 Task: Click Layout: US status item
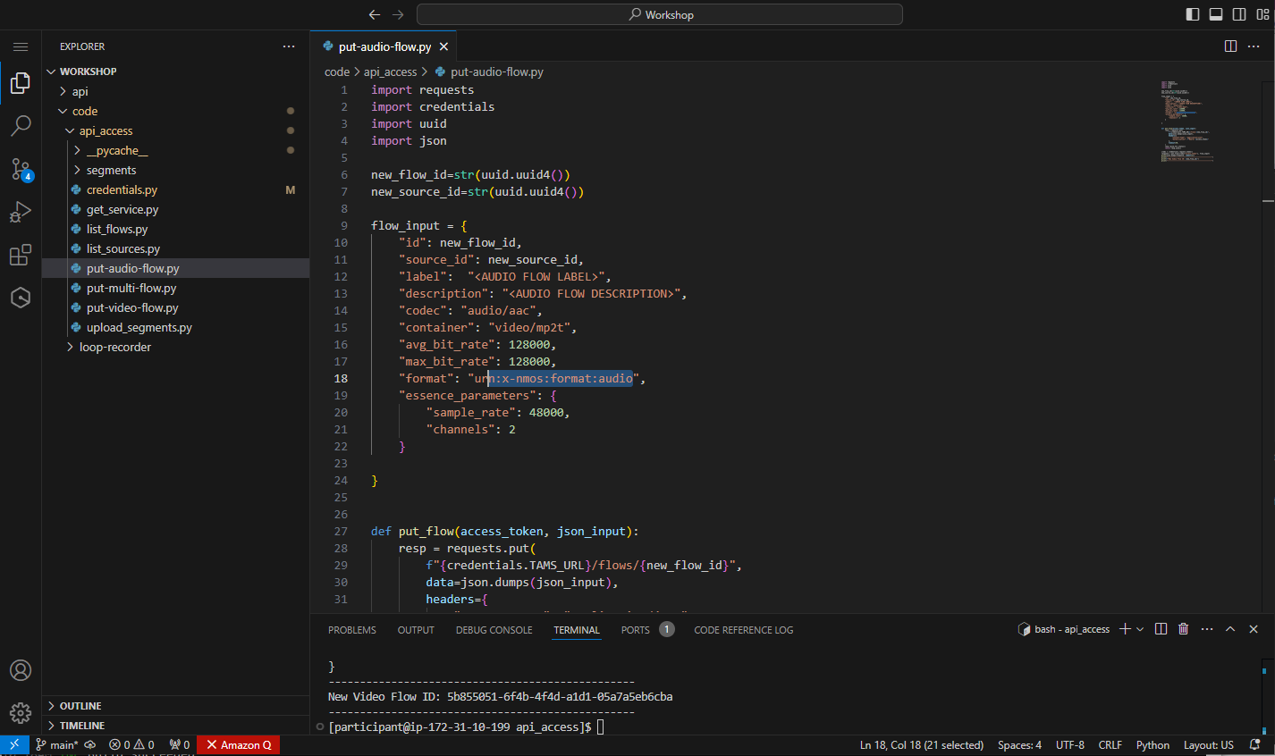coord(1208,744)
